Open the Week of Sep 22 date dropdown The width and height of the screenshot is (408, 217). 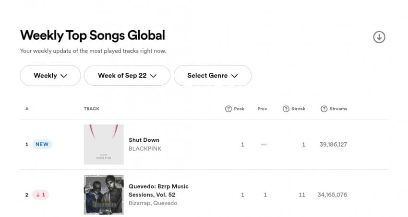tap(127, 76)
